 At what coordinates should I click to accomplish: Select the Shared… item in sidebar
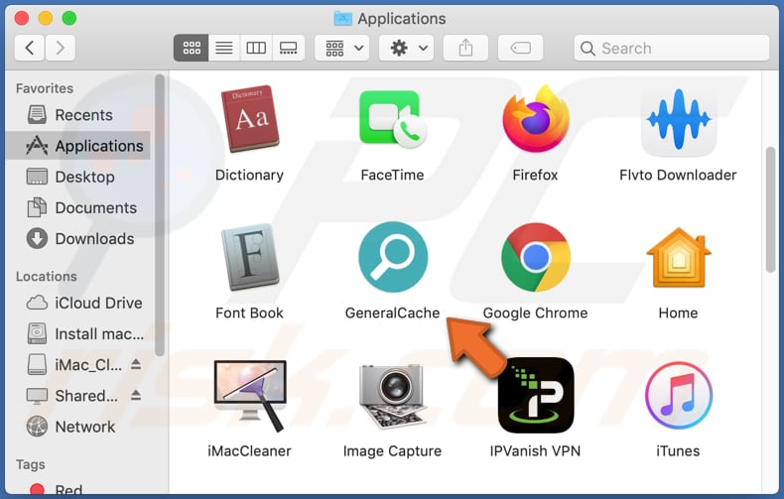tap(75, 396)
